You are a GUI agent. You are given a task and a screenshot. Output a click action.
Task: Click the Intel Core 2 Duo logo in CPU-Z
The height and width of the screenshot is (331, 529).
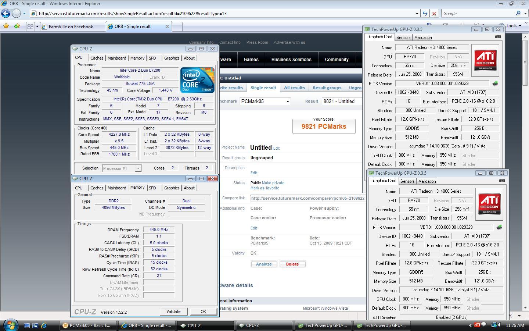point(197,80)
